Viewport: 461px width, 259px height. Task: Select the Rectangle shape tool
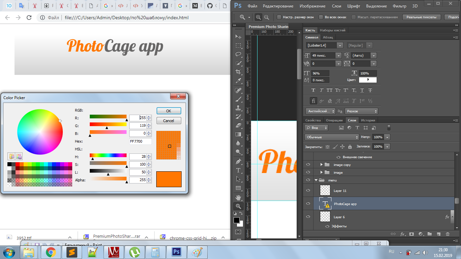coord(238,188)
